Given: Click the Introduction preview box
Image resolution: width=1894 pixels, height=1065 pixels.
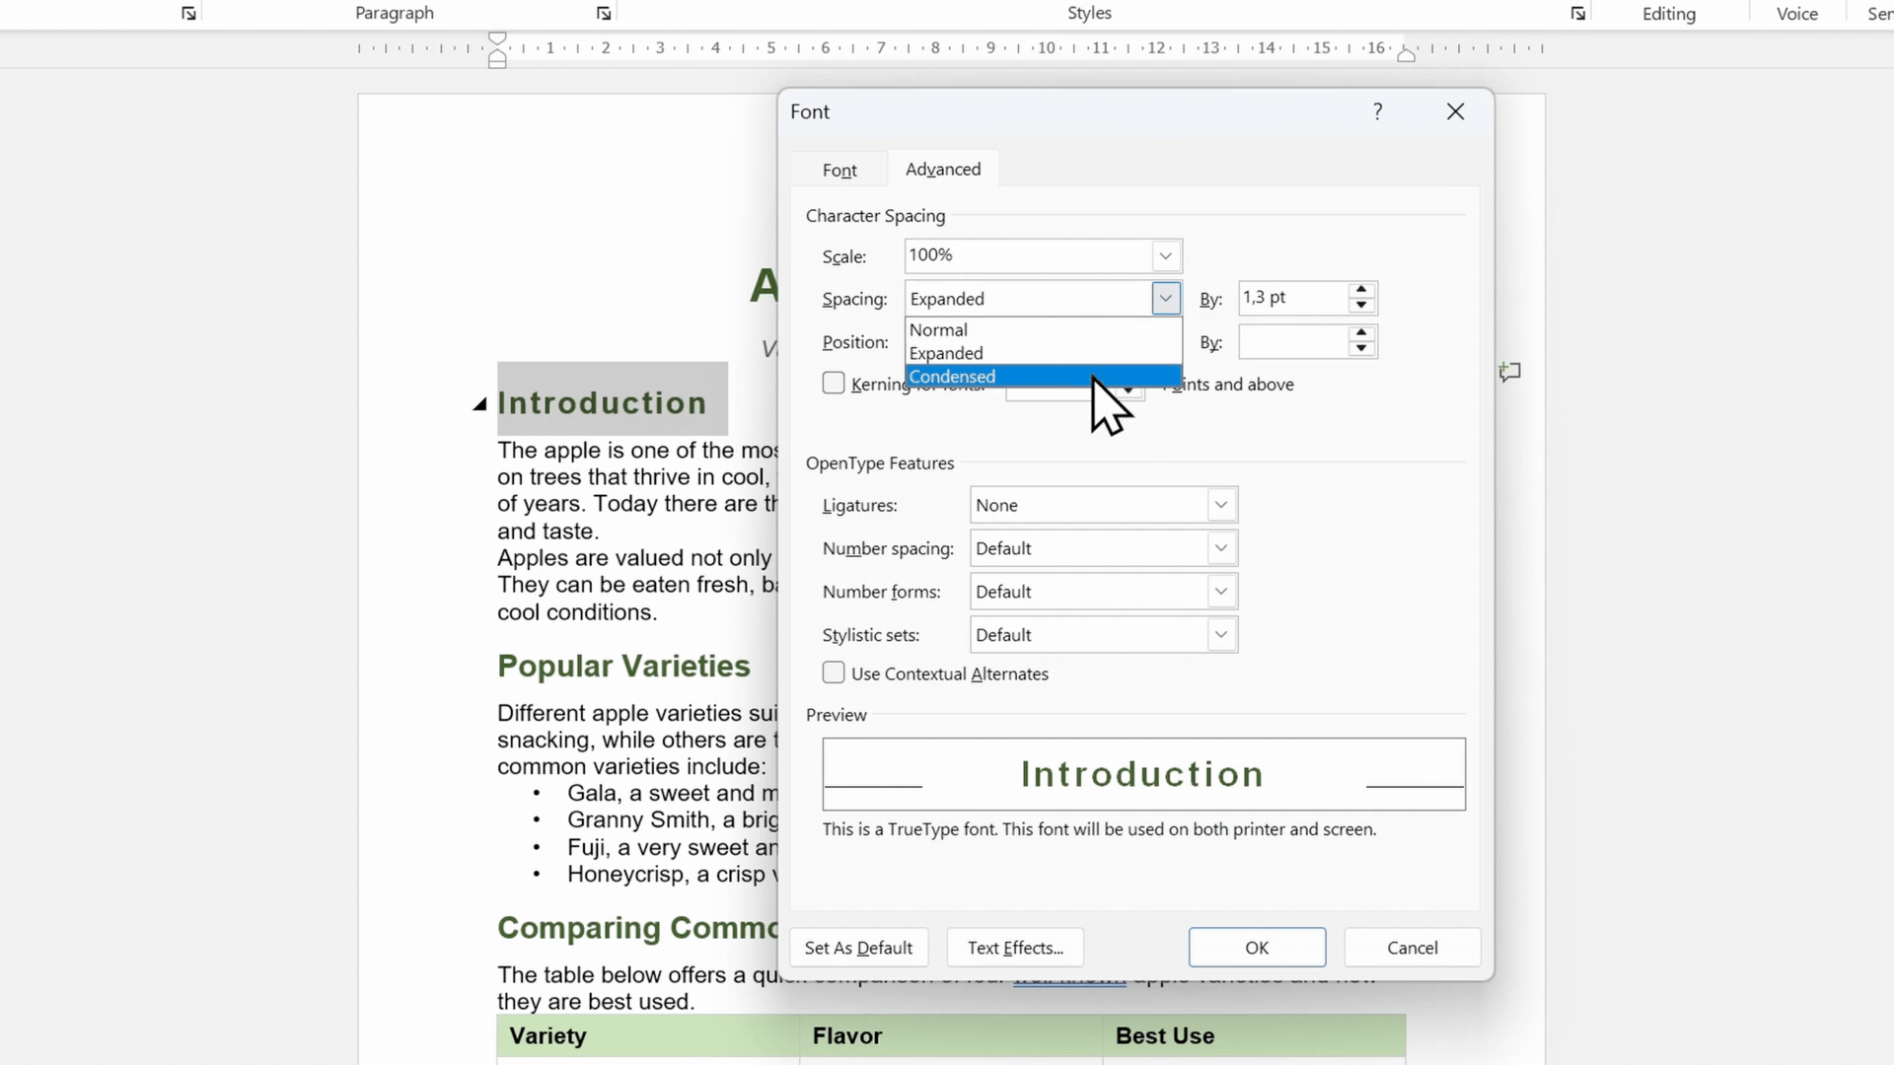Looking at the screenshot, I should (x=1143, y=774).
